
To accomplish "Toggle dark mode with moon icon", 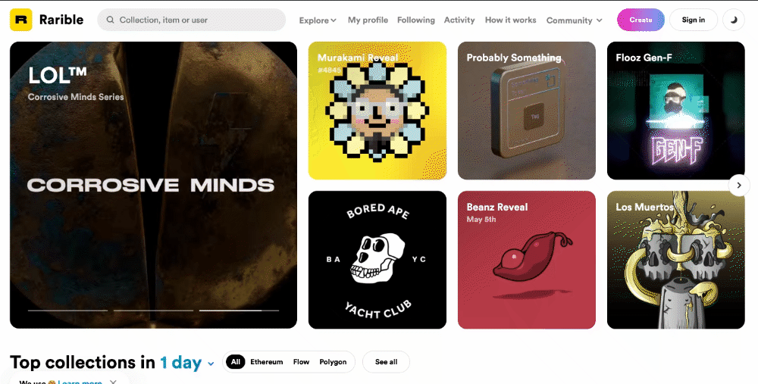I will point(733,20).
